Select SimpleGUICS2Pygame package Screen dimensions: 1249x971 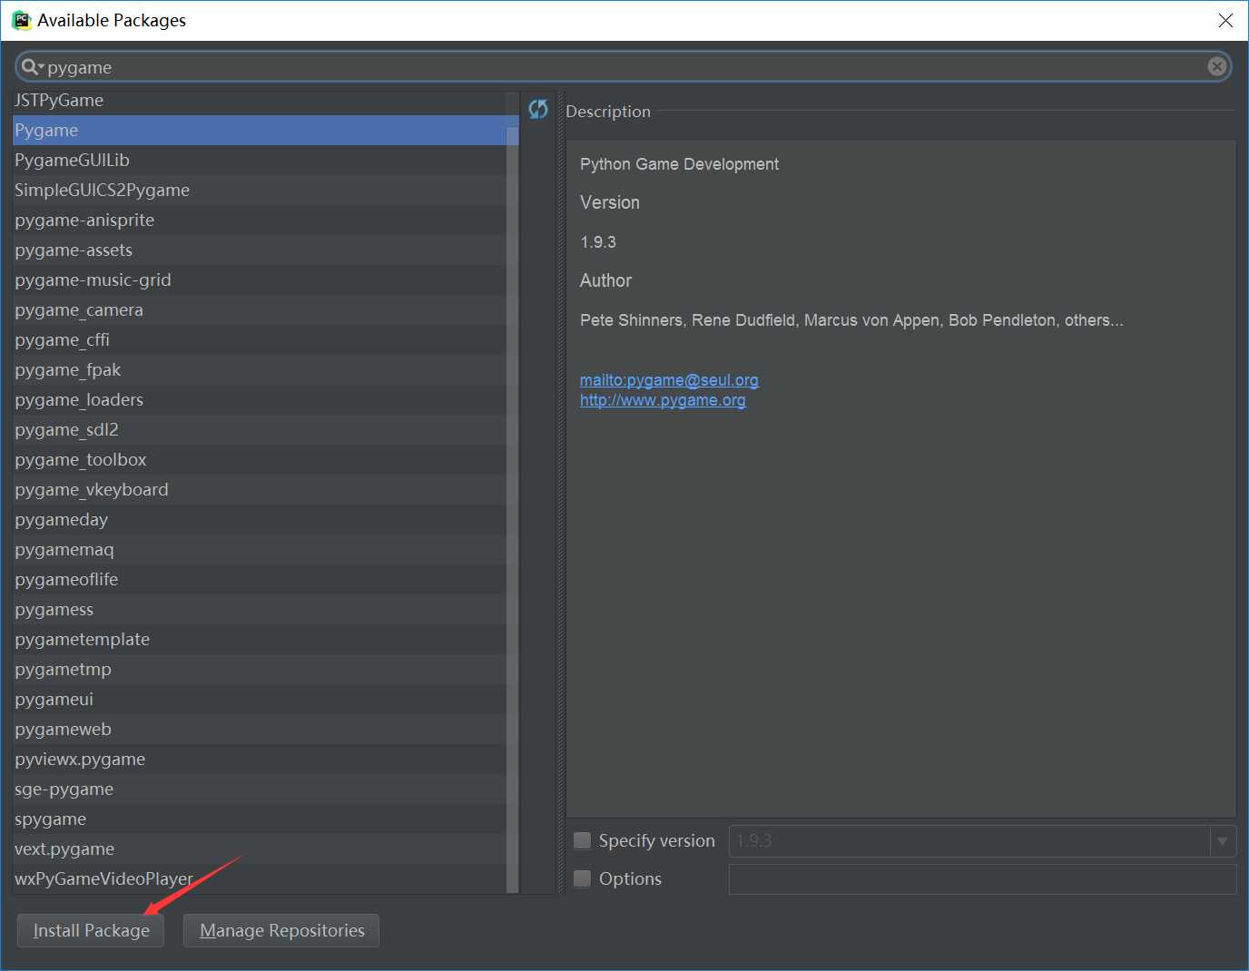point(260,190)
